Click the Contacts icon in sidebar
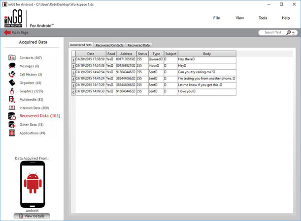The height and width of the screenshot is (221, 301). [x=12, y=58]
